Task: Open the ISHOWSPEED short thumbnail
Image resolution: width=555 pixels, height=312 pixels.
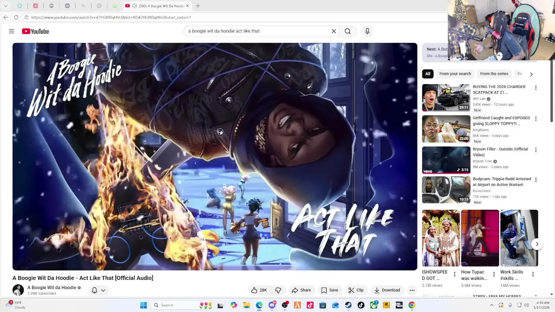Action: click(441, 238)
